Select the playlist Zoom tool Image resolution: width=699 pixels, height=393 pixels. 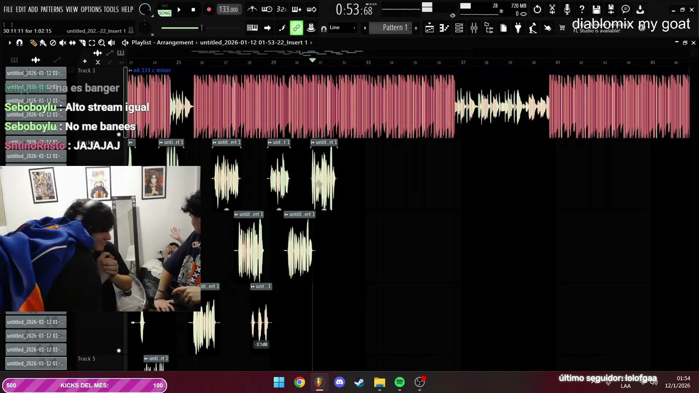click(102, 43)
